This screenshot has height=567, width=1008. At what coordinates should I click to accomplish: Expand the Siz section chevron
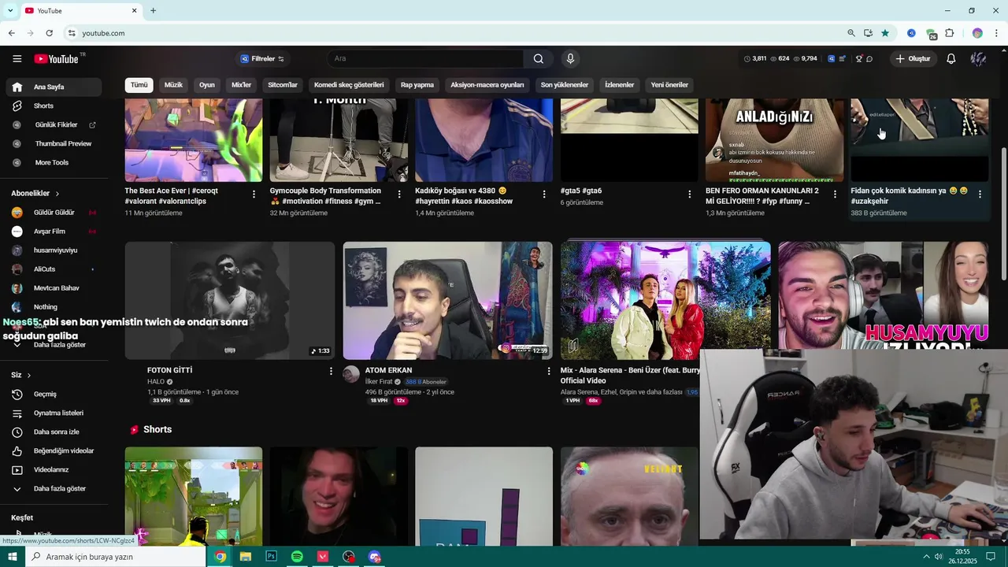click(x=29, y=375)
